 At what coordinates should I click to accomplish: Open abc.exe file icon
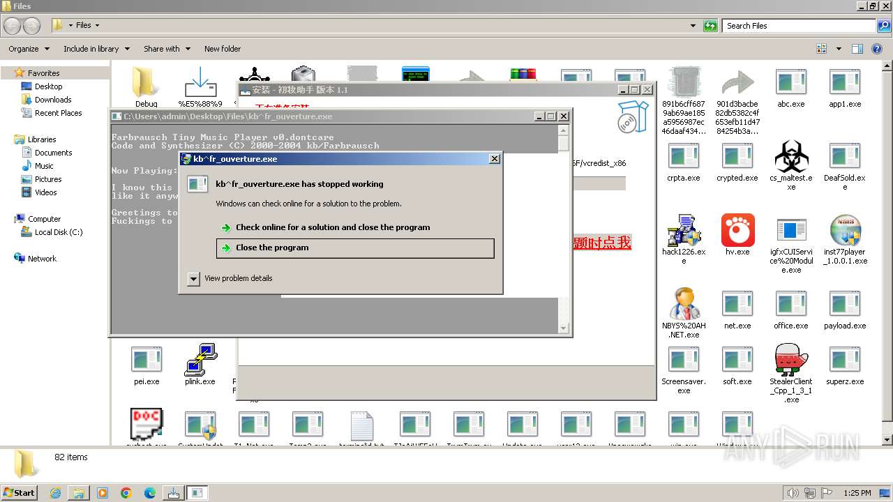[791, 89]
